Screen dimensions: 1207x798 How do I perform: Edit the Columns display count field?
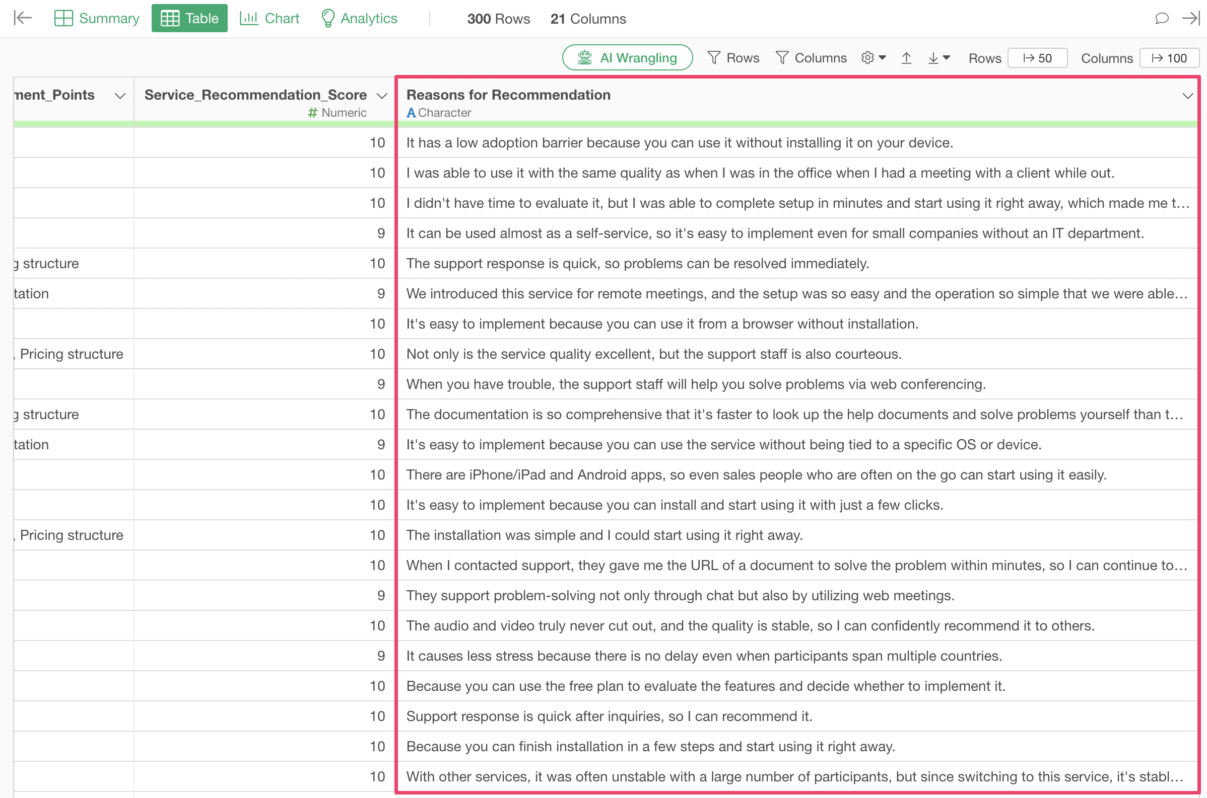click(x=1169, y=58)
